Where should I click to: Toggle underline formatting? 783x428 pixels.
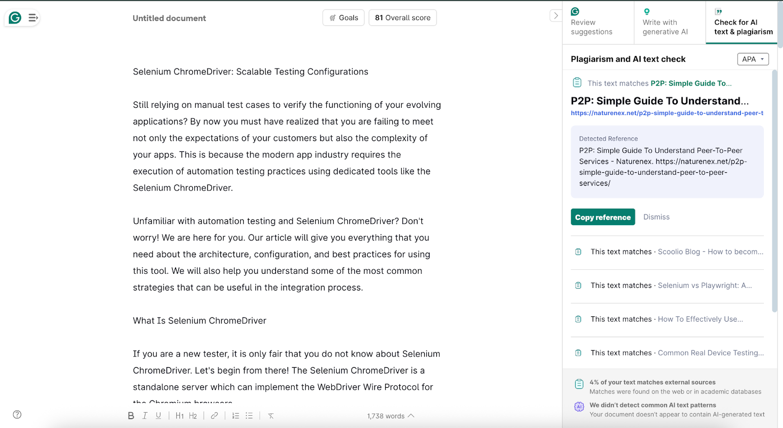click(159, 416)
